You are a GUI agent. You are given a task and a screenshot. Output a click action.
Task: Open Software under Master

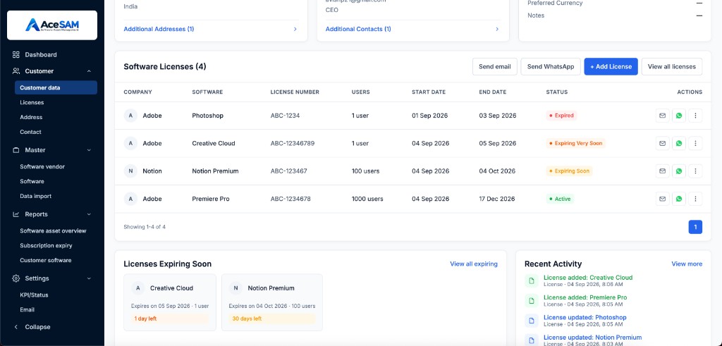[32, 181]
